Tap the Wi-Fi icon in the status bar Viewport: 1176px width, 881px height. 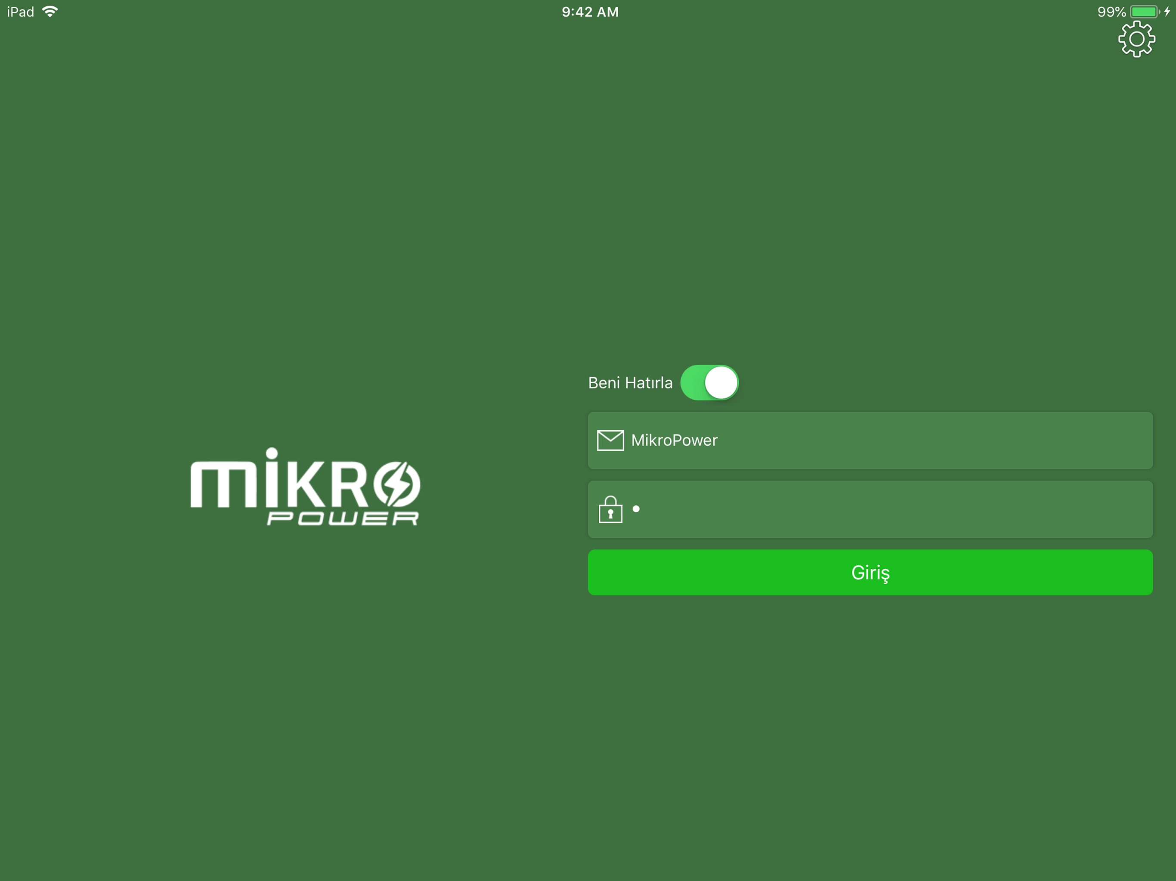(x=50, y=12)
